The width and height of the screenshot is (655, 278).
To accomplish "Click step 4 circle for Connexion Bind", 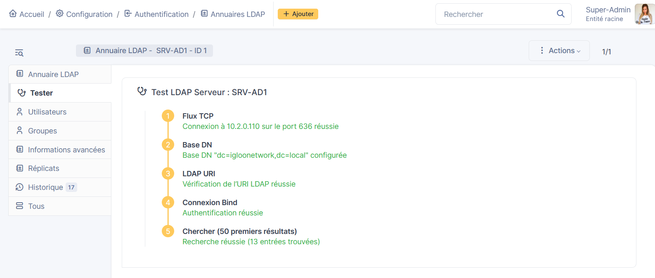I will click(168, 202).
